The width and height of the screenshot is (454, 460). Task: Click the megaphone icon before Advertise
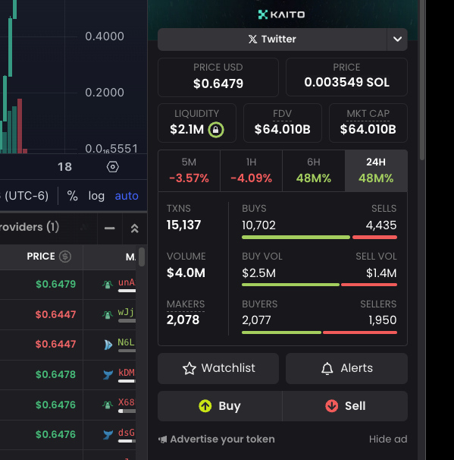(x=162, y=440)
